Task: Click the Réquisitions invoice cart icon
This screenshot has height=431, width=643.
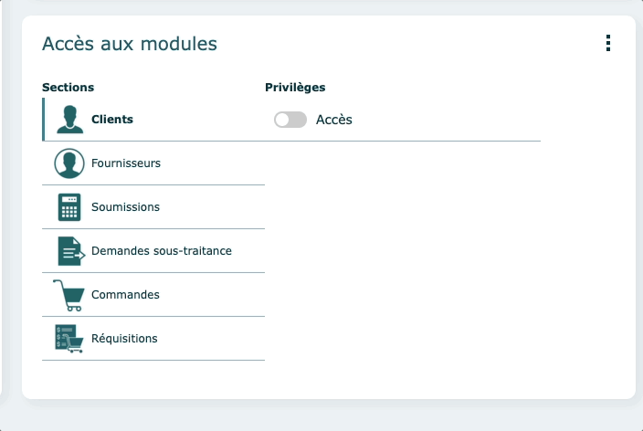Action: [69, 339]
